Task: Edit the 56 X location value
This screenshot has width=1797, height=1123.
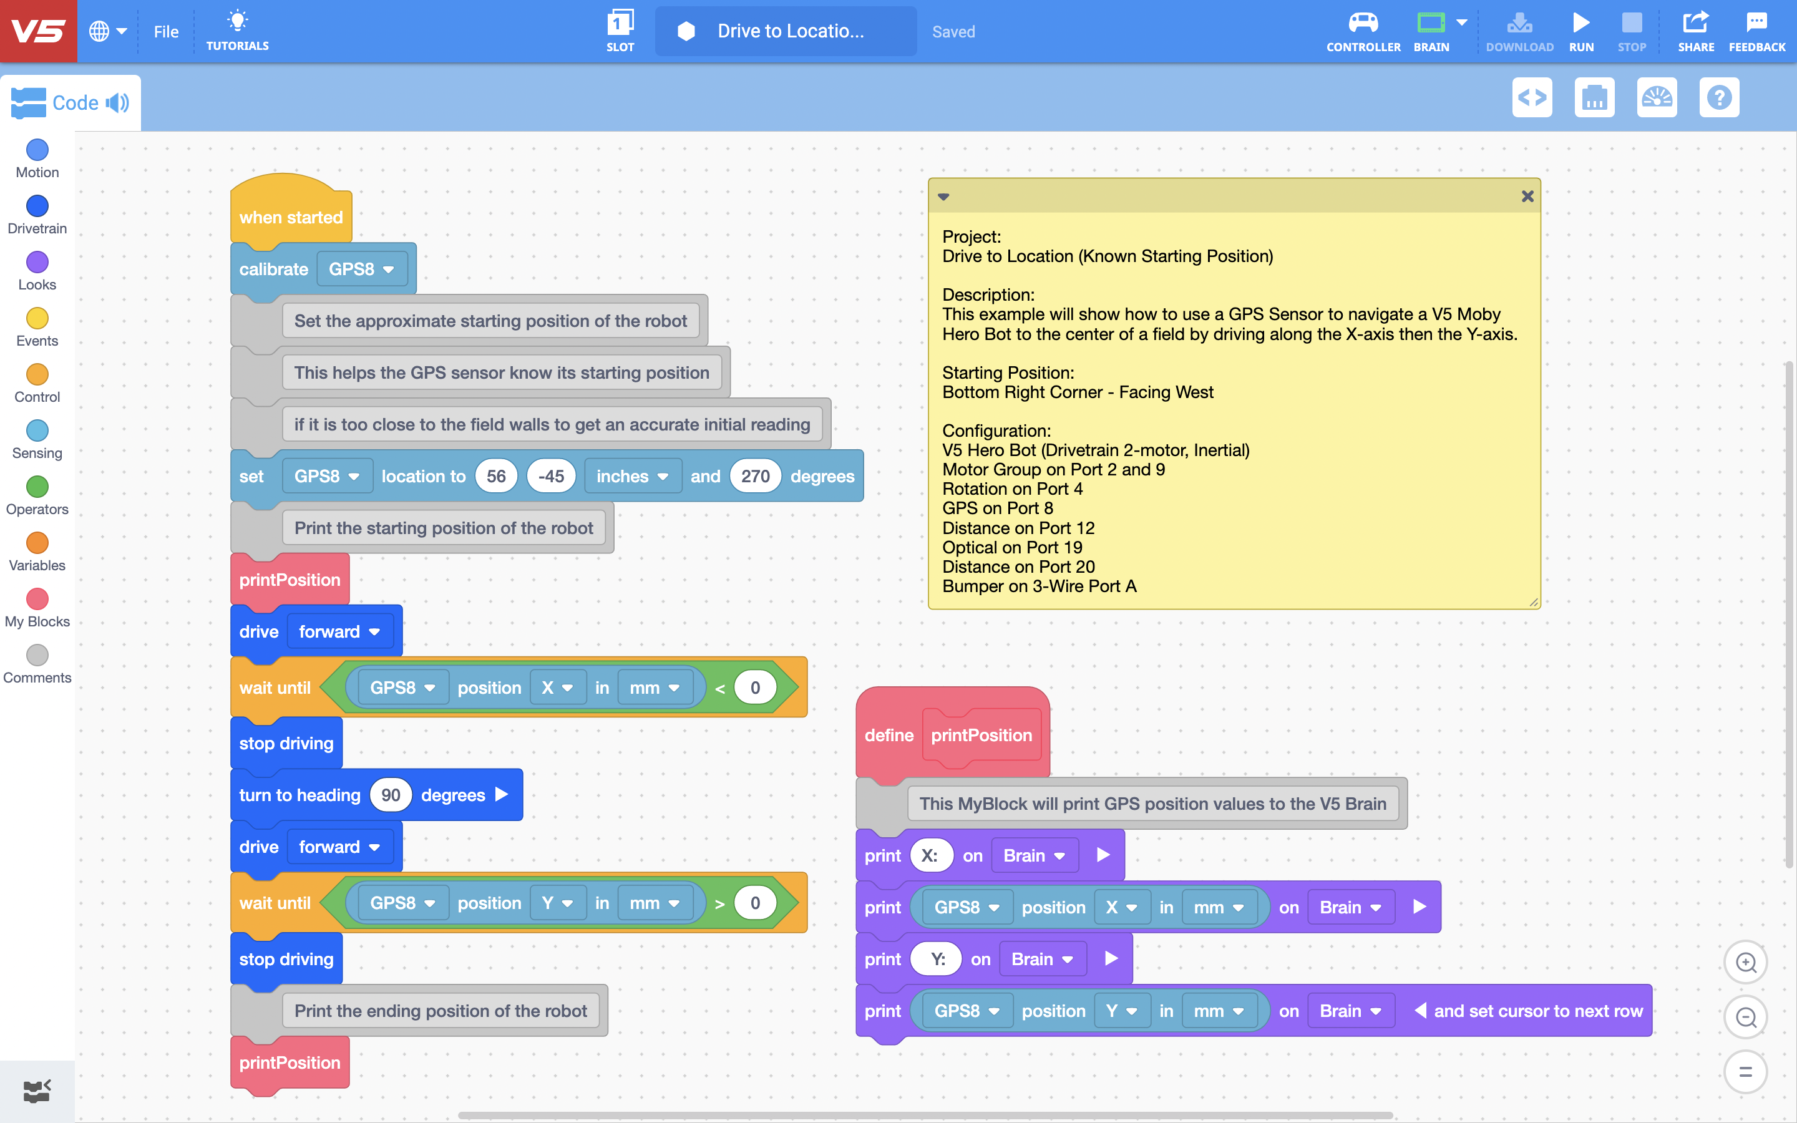Action: click(x=496, y=476)
